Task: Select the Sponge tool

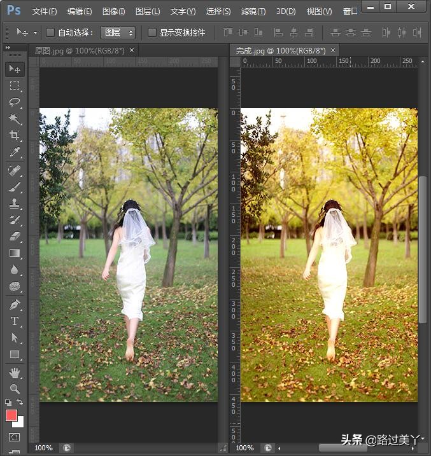Action: [14, 286]
